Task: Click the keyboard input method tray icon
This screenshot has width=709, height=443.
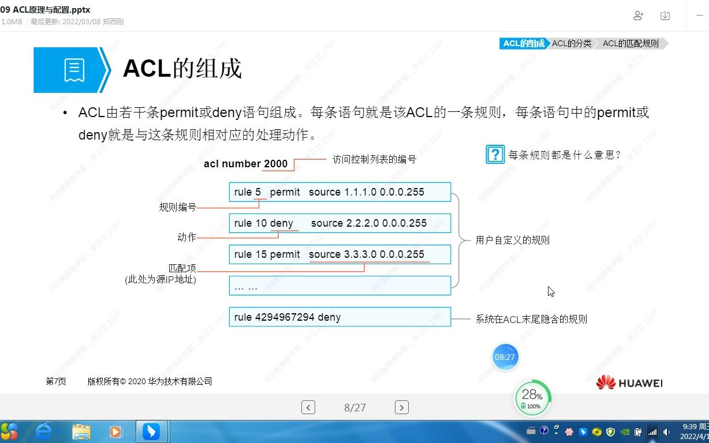Action: pyautogui.click(x=531, y=431)
